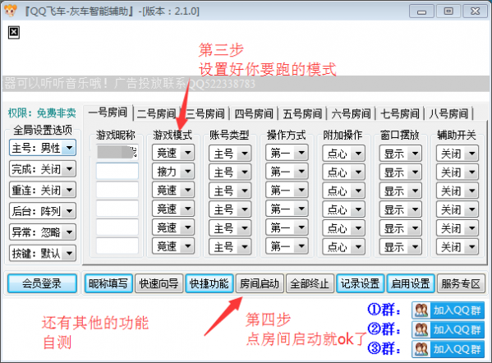
Task: Switch to 七号房间 tab
Action: (400, 113)
